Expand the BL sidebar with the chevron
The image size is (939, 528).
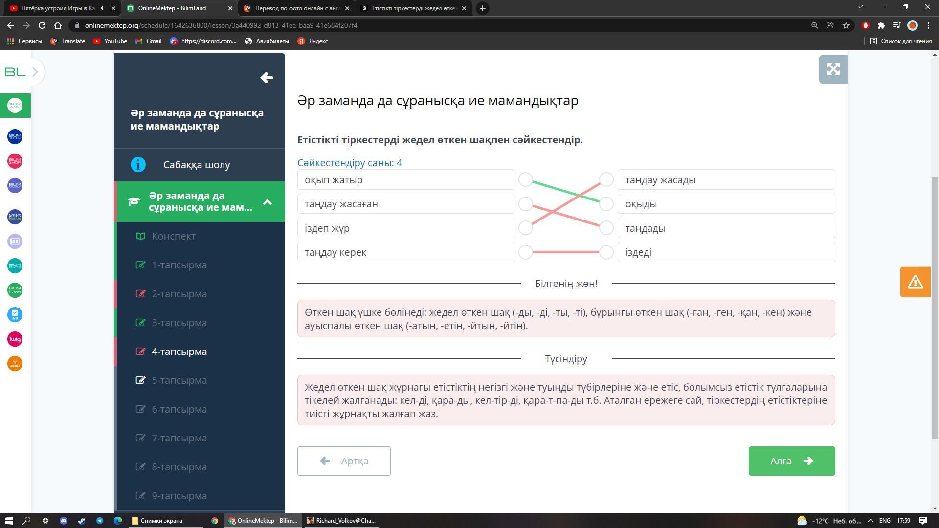(35, 72)
